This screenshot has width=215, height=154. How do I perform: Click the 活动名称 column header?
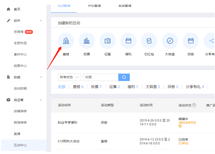[x=64, y=105]
